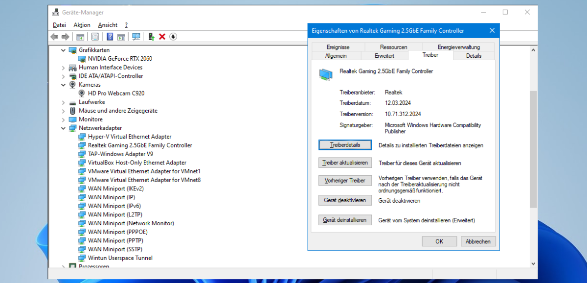Viewport: 587px width, 283px height.
Task: Expand the Laufwerke category
Action: click(63, 102)
